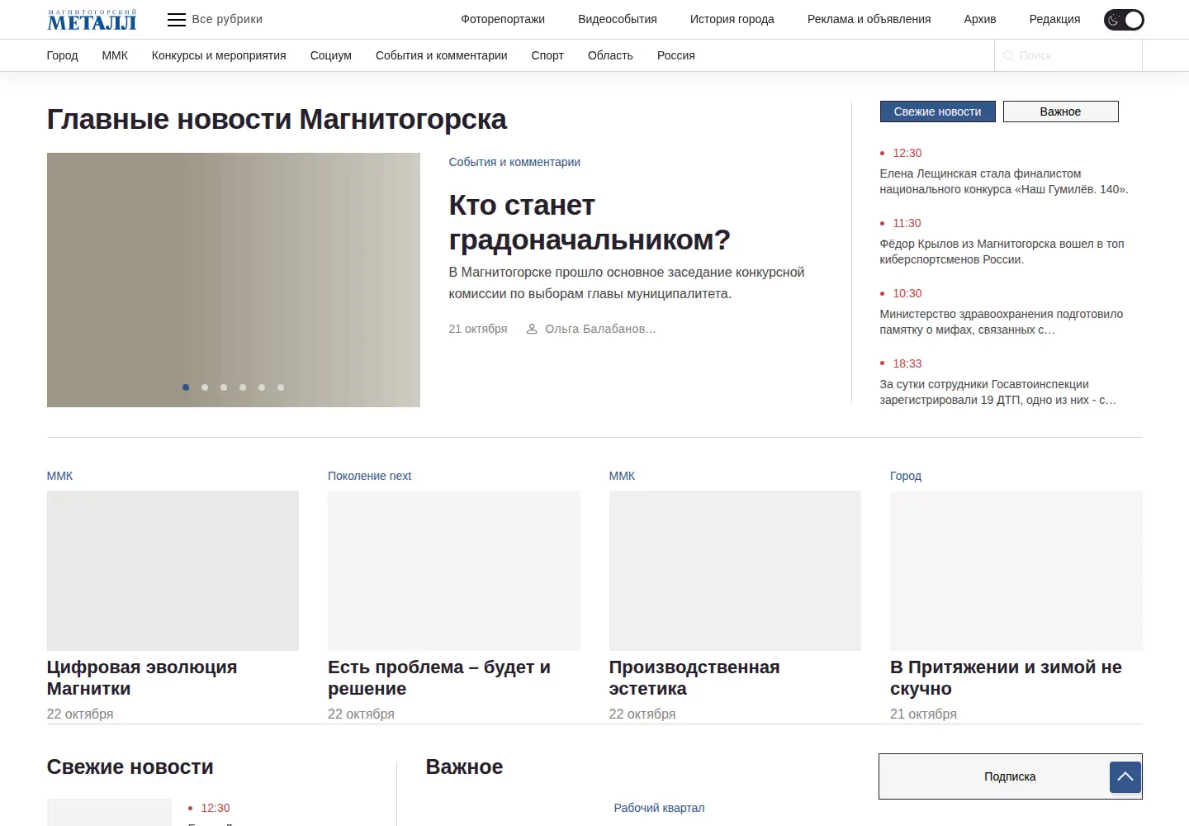This screenshot has width=1189, height=826.
Task: Click thumbnail above Производственная эстетика
Action: tap(735, 571)
